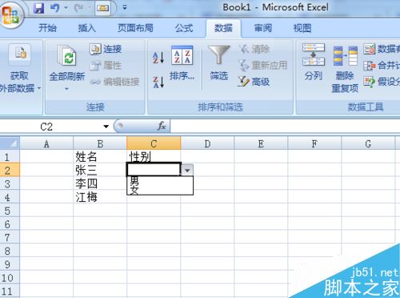Open the Name Box dropdown arrow
Screen dimensions: 400x298
[106, 127]
